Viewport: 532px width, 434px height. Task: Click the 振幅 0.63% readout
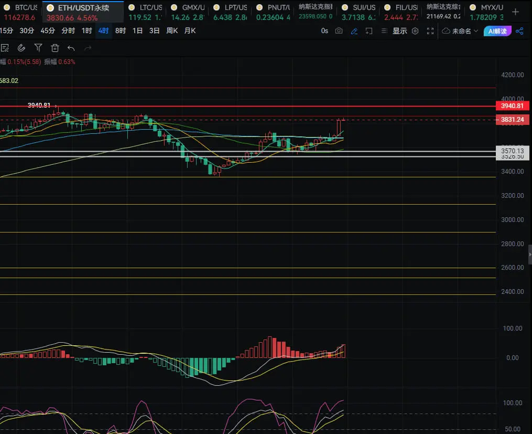click(x=60, y=62)
